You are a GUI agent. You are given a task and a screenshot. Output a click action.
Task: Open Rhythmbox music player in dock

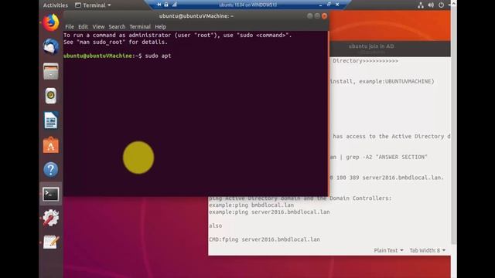pos(51,96)
